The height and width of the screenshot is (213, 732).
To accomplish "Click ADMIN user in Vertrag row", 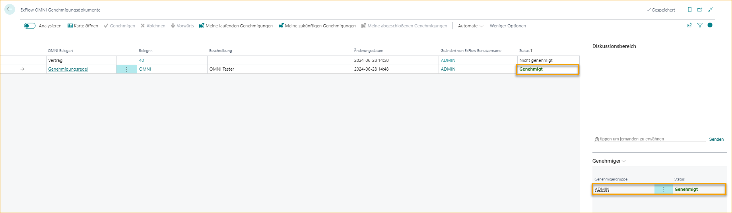I will (448, 60).
